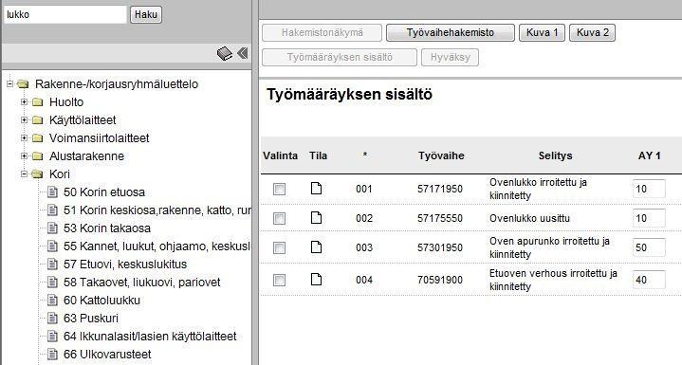Click work phase code 57301950
Screen dimensions: 682x365
click(x=440, y=248)
